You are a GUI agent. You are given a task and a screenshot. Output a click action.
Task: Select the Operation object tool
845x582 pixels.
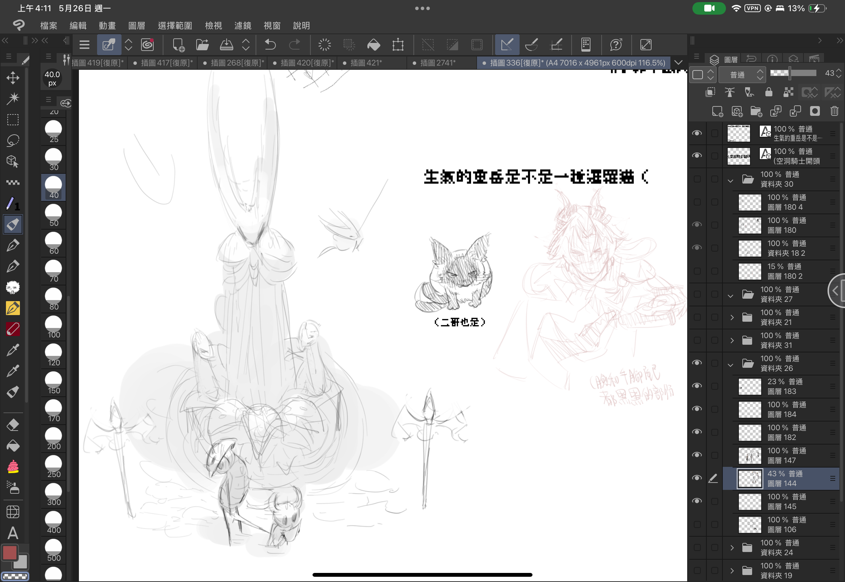point(13,161)
